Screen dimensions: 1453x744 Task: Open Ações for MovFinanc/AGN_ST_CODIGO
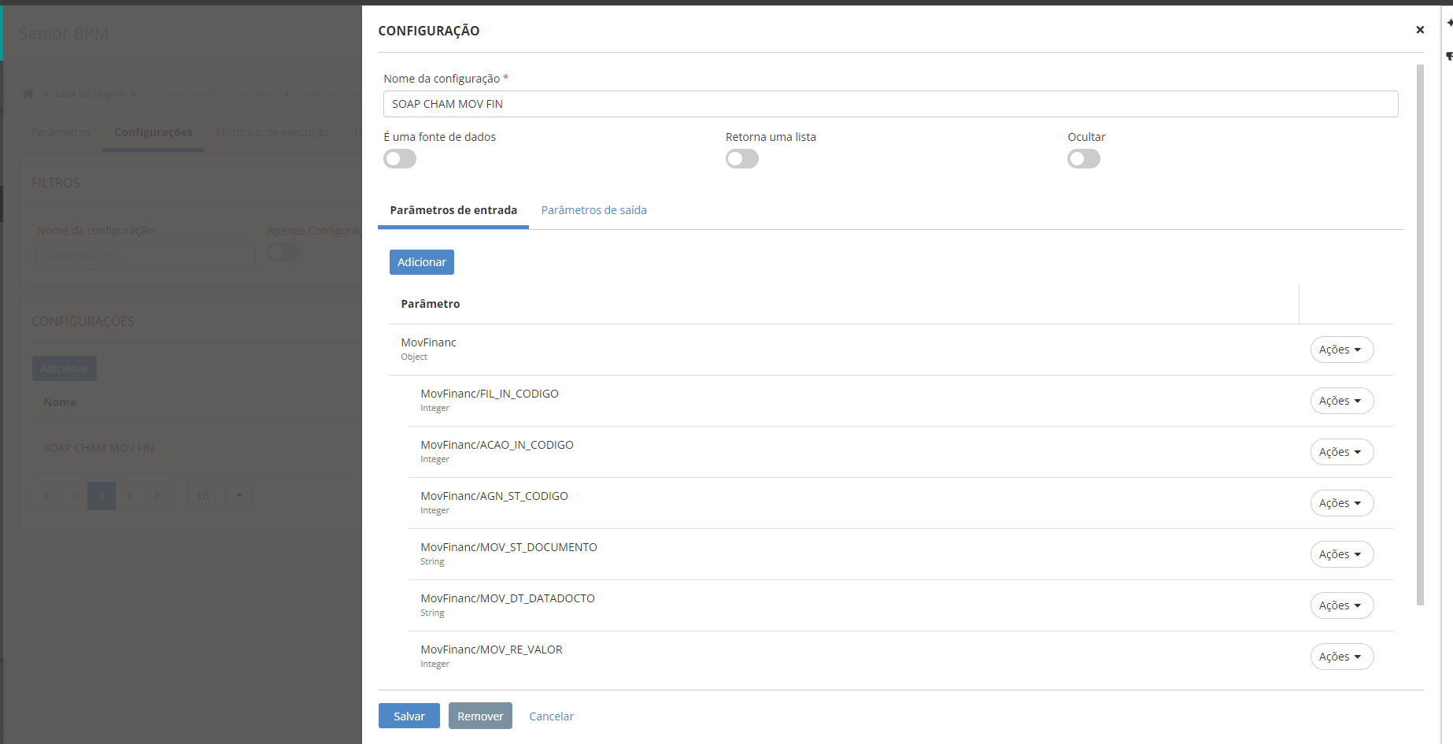point(1341,503)
